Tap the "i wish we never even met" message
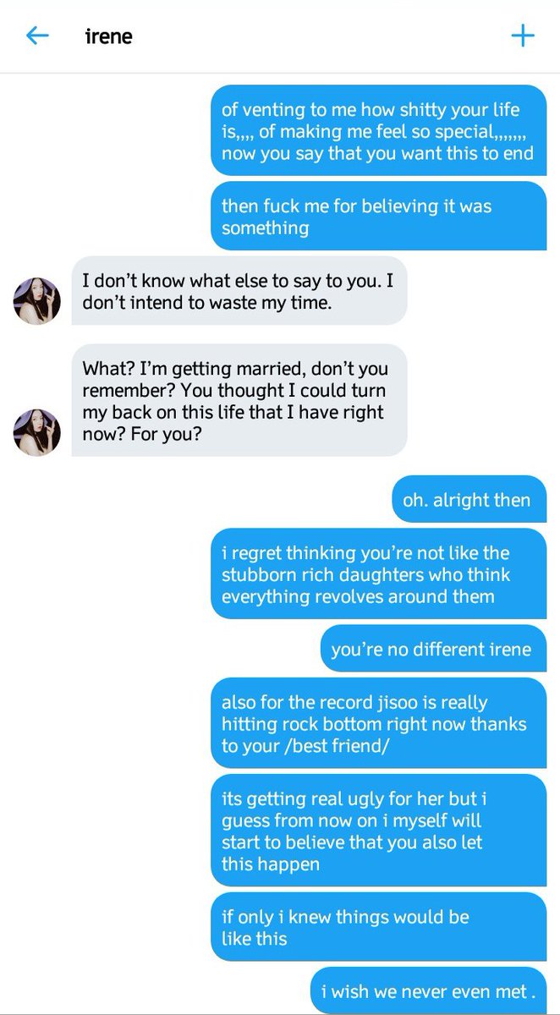Viewport: 560px width, 1015px height. pos(429,990)
